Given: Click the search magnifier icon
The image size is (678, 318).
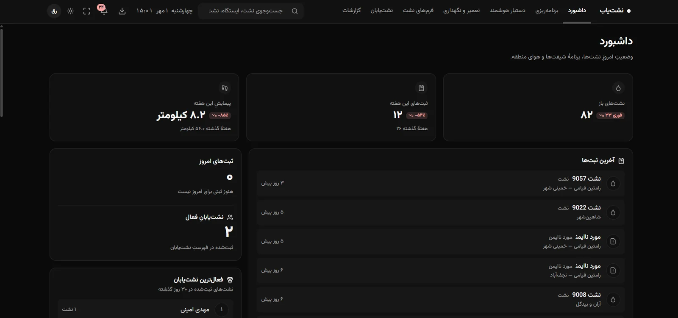Looking at the screenshot, I should (x=295, y=11).
